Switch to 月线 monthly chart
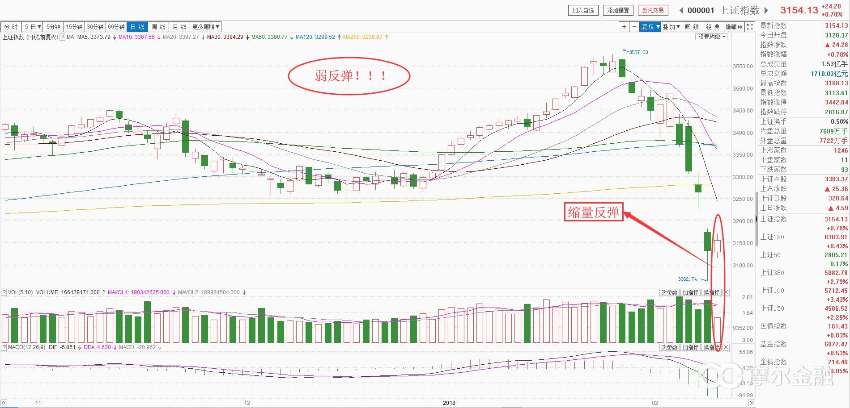Viewport: 850px width, 408px height. (x=179, y=27)
